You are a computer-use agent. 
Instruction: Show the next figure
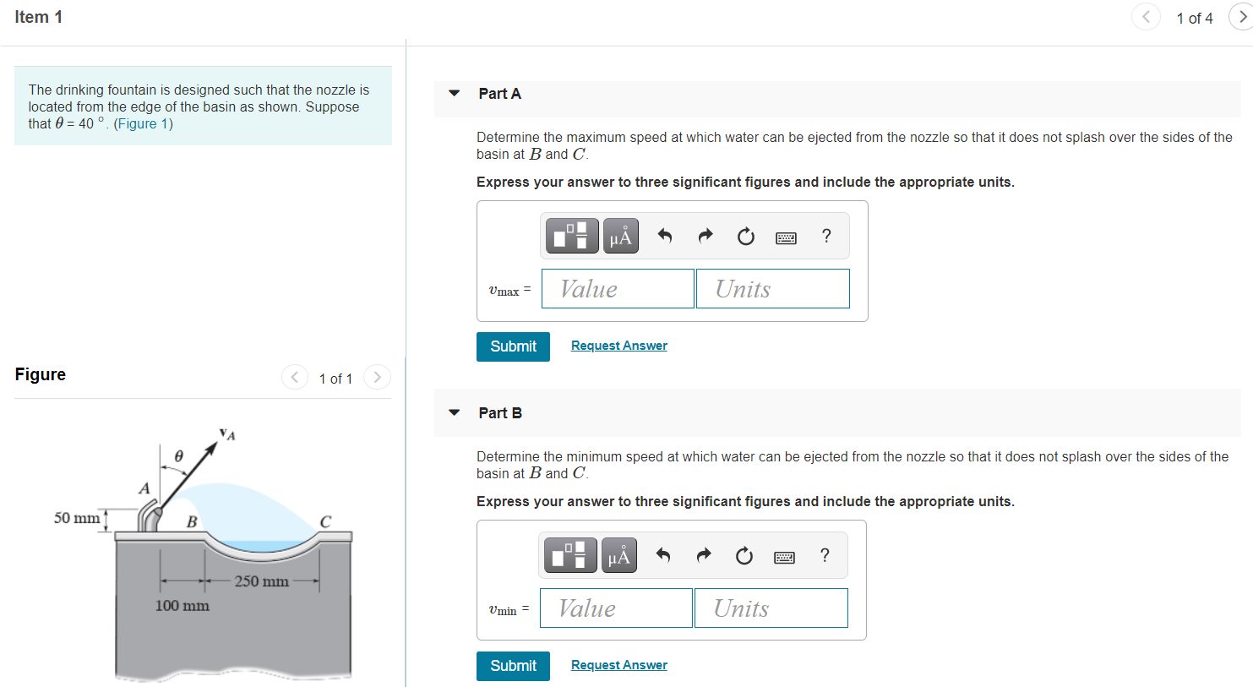377,377
